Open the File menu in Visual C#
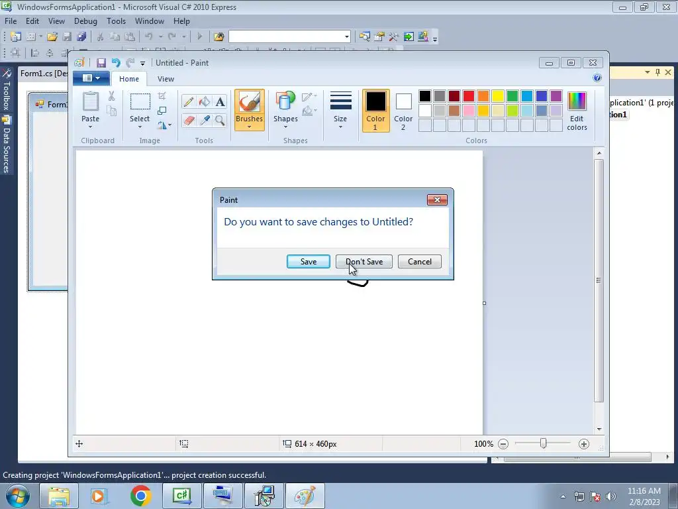678x509 pixels. (x=11, y=21)
